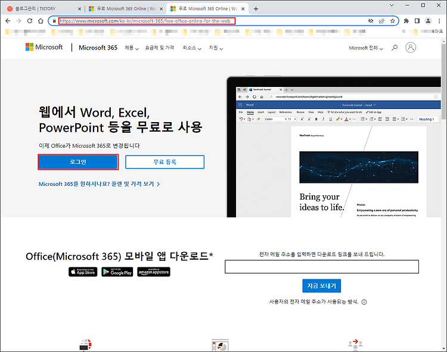Open the Amazon Appstore badge
Viewport: 447px width, 352px height.
(x=154, y=272)
